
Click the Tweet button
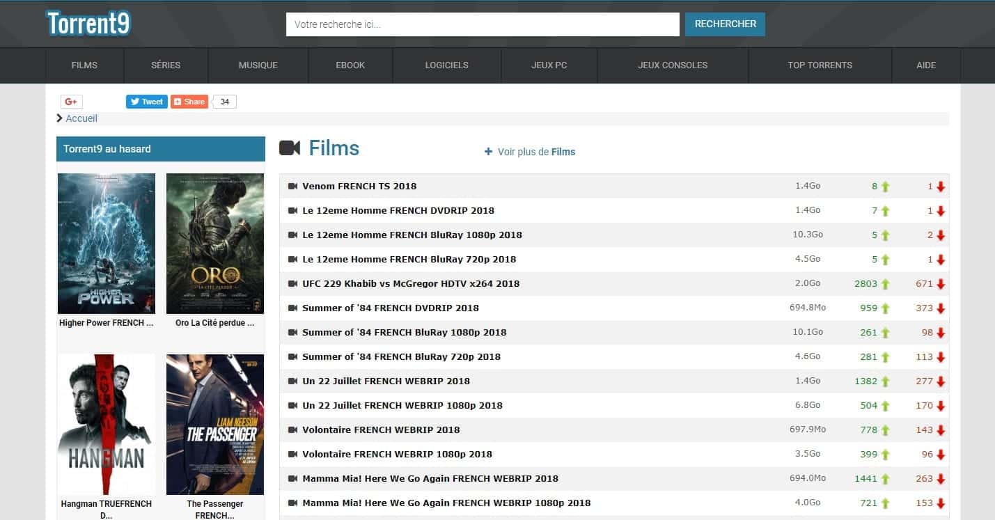[x=146, y=101]
